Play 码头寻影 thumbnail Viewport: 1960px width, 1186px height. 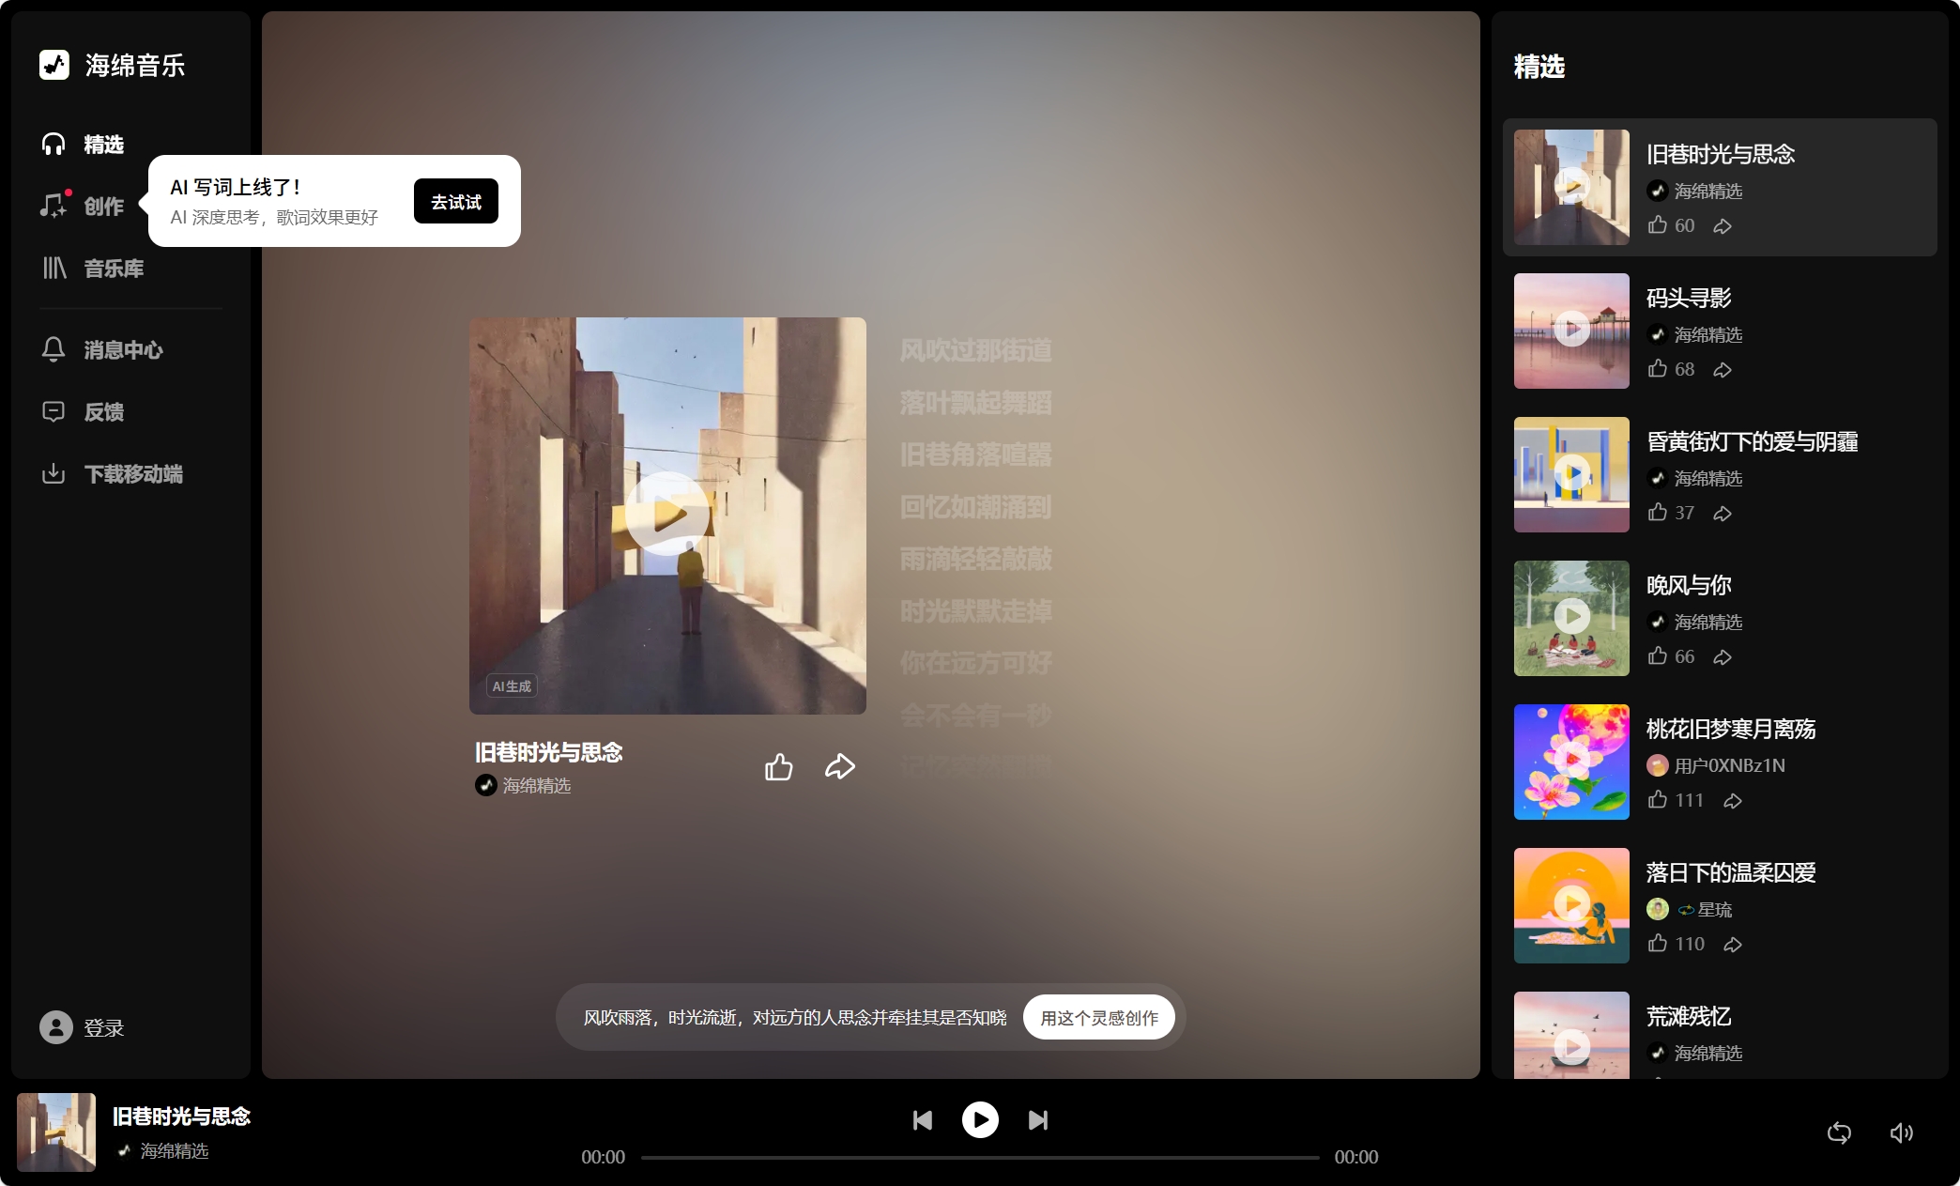[x=1571, y=331]
